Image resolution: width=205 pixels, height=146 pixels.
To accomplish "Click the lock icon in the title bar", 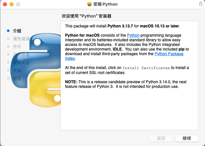I will (x=201, y=4).
